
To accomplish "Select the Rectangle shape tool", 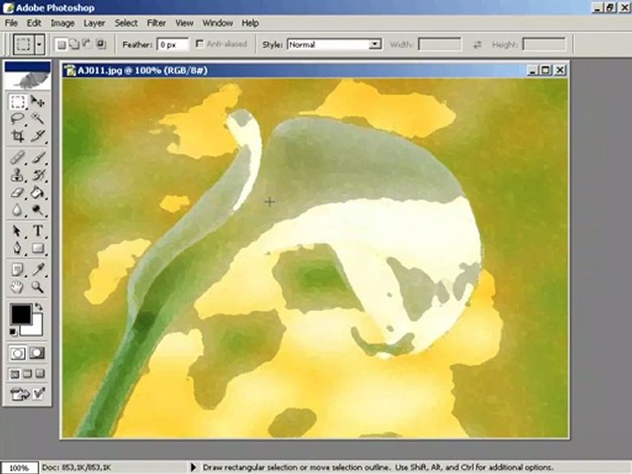I will tap(38, 248).
